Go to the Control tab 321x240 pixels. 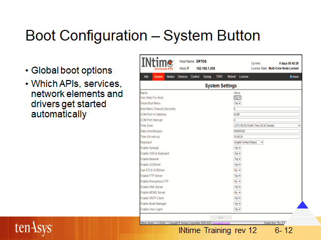pyautogui.click(x=195, y=77)
